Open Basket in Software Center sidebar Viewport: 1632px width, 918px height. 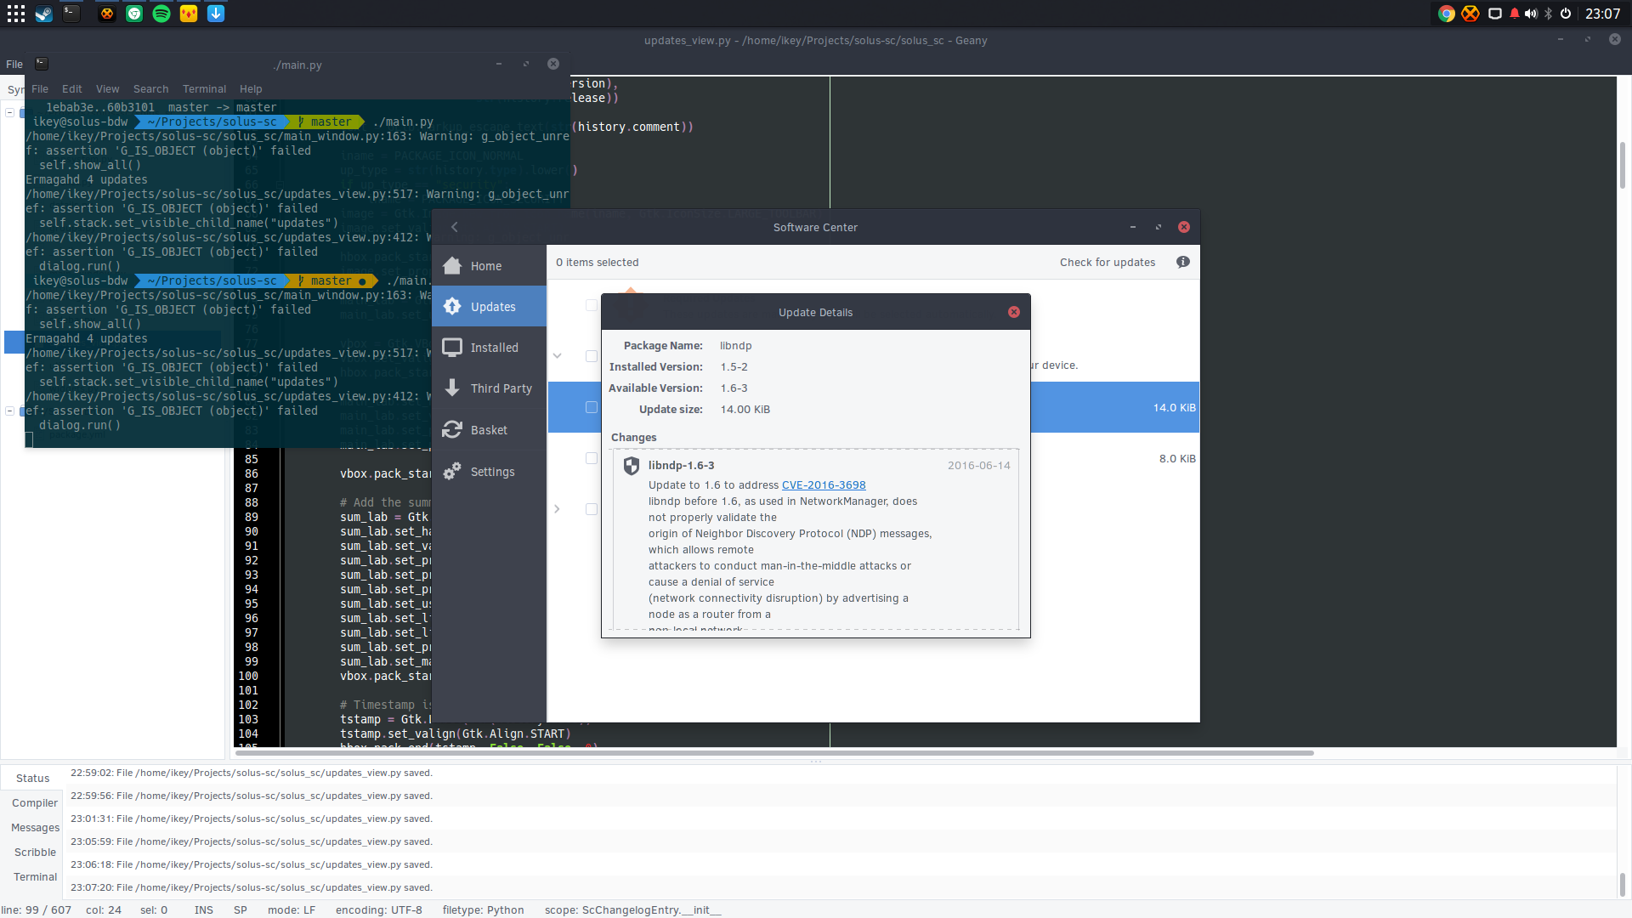click(x=489, y=430)
